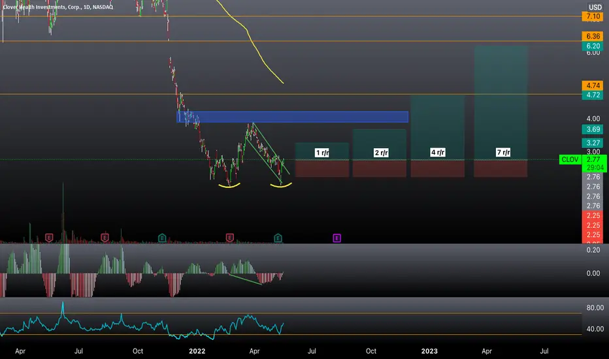Click the teal 3.27 target price label

click(x=593, y=143)
